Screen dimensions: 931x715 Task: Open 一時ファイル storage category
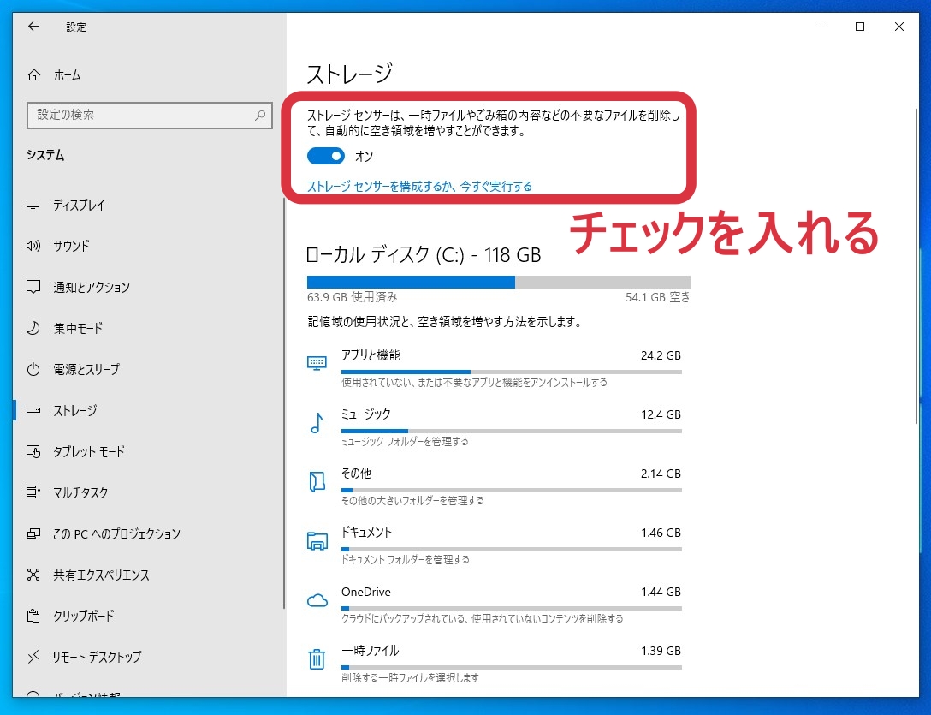[494, 664]
